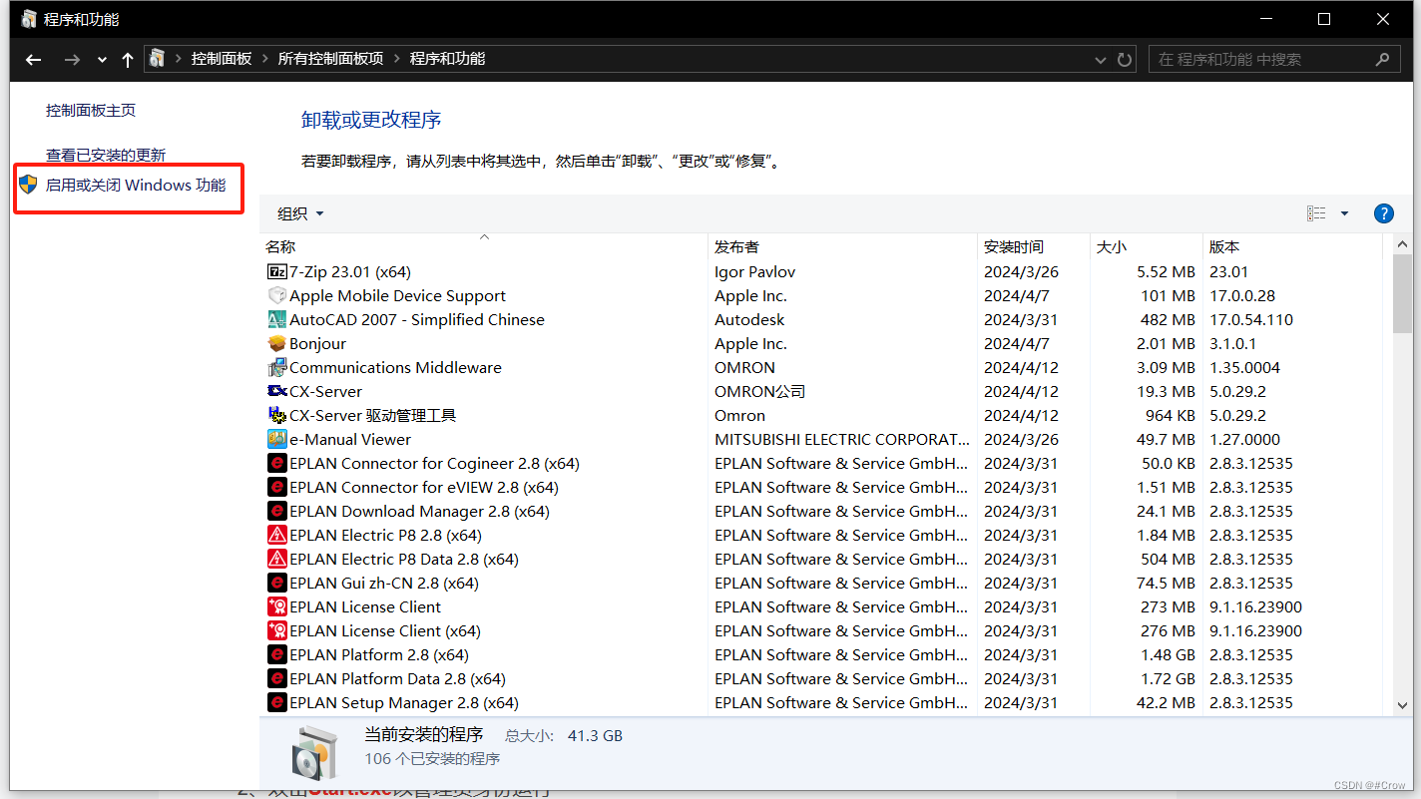The image size is (1421, 799).
Task: Click the Bonjour program icon
Action: point(277,343)
